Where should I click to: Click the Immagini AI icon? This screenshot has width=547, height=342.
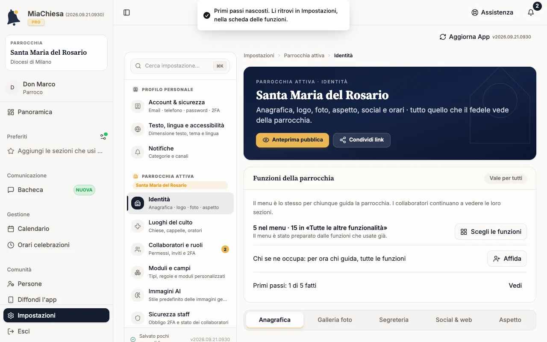click(x=138, y=295)
